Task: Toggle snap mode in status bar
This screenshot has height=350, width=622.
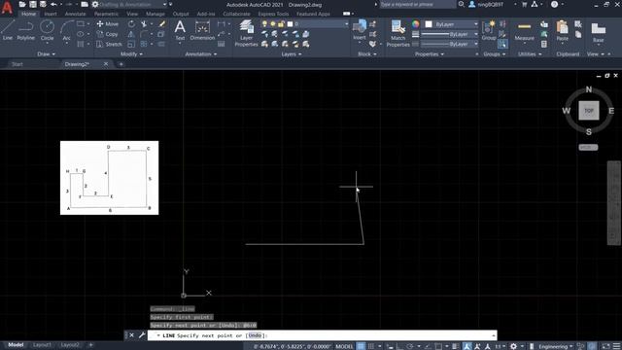Action: click(371, 346)
